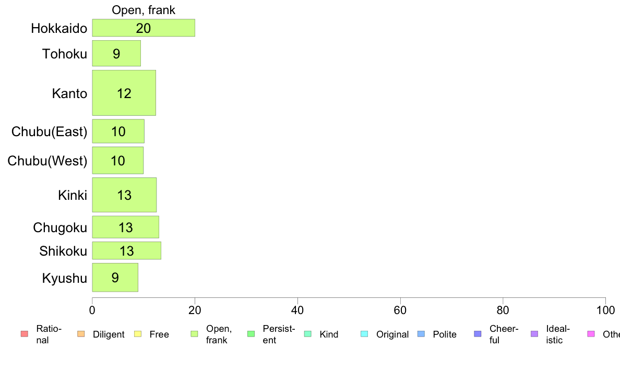Select the Chubu(West) bar showing 10
Screen dimensions: 620x384
click(x=118, y=161)
